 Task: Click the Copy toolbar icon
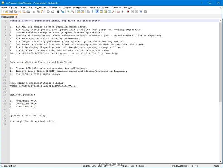[38, 12]
